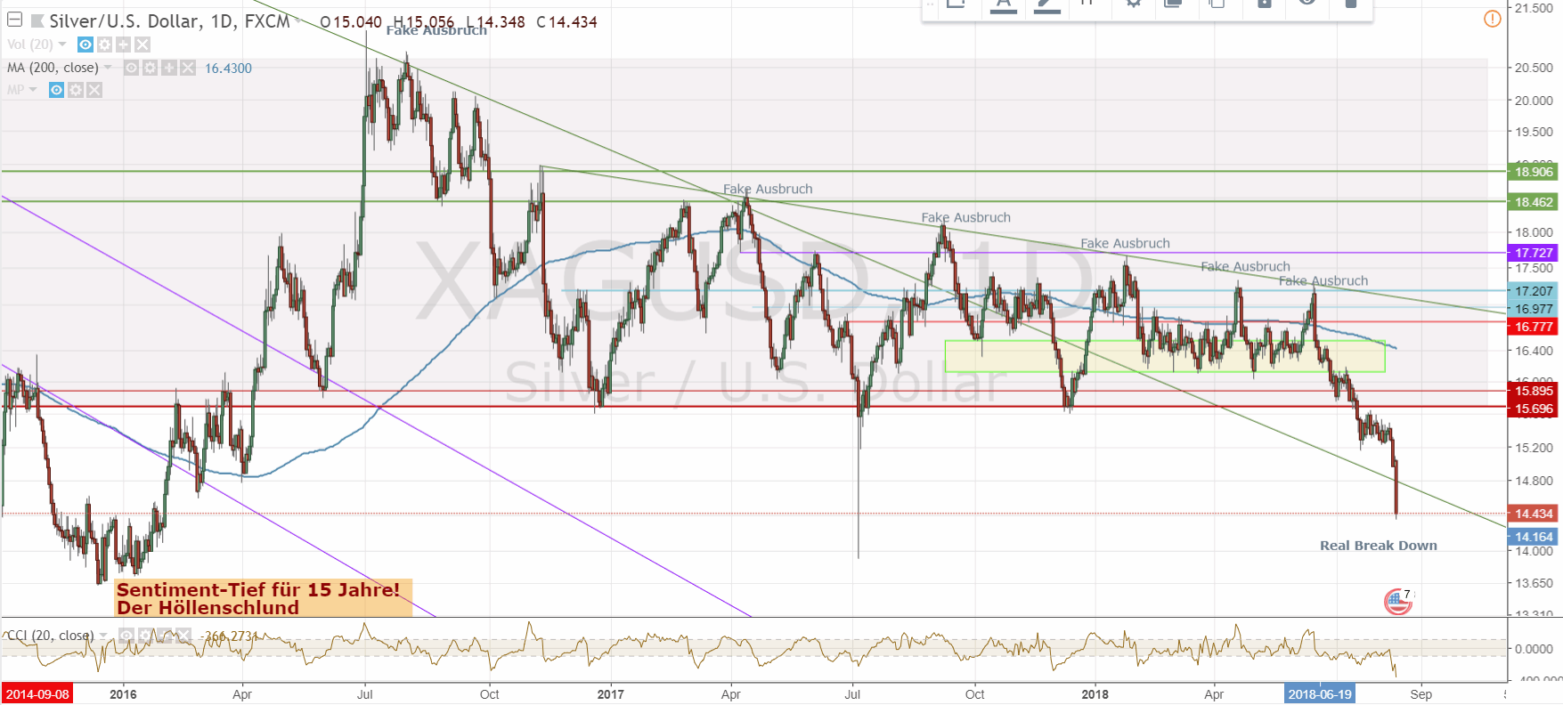Toggle visibility of the Vol (20) indicator
The width and height of the screenshot is (1563, 705).
tap(85, 45)
